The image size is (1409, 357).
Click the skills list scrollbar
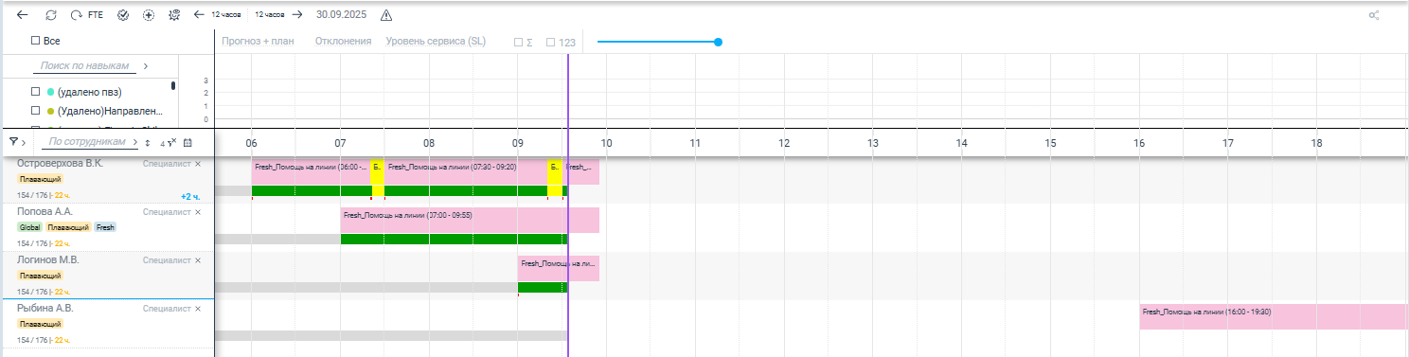coord(173,86)
